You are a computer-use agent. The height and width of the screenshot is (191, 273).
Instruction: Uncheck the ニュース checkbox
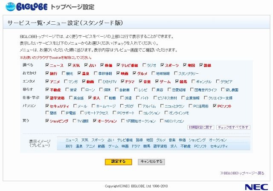point(47,65)
